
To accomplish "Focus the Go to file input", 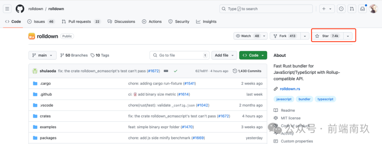I will (x=180, y=55).
